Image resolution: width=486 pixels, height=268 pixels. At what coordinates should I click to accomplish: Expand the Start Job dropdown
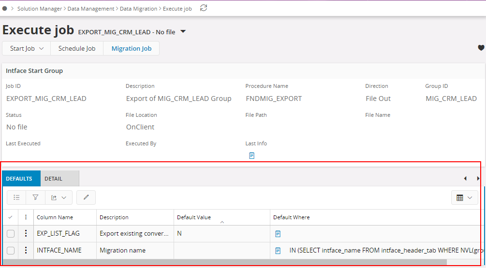(x=27, y=48)
